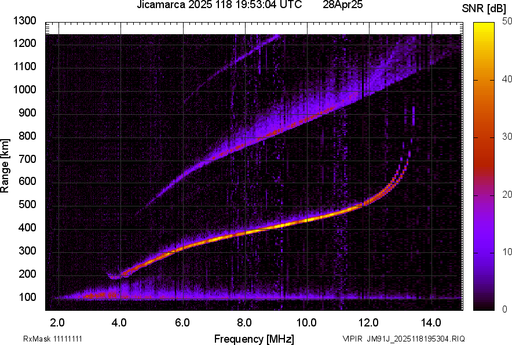The width and height of the screenshot is (512, 345).
Task: Click the range tick label '400'
Action: (x=27, y=228)
